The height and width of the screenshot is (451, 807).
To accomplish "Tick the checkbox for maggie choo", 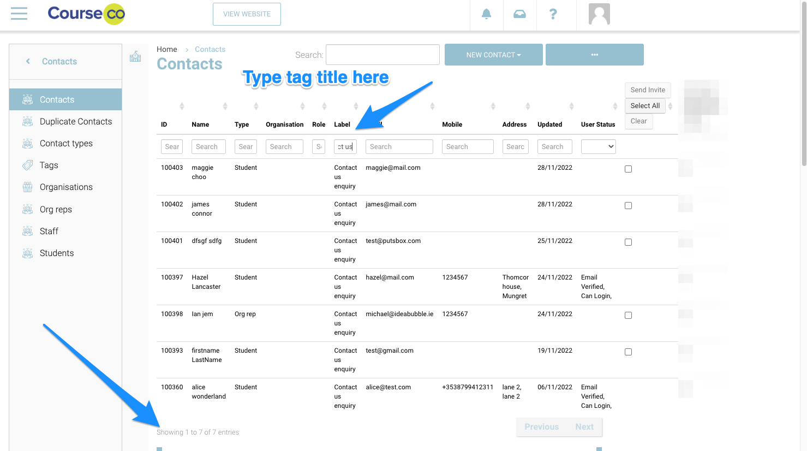I will [x=628, y=169].
